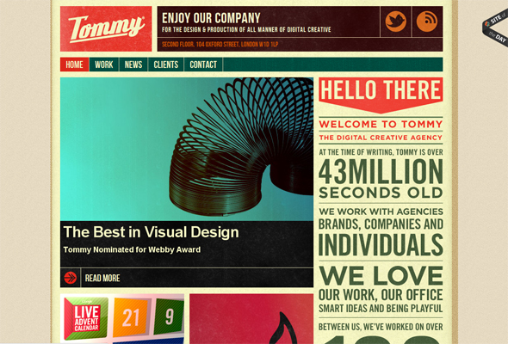Go to the Home tab

tap(75, 64)
